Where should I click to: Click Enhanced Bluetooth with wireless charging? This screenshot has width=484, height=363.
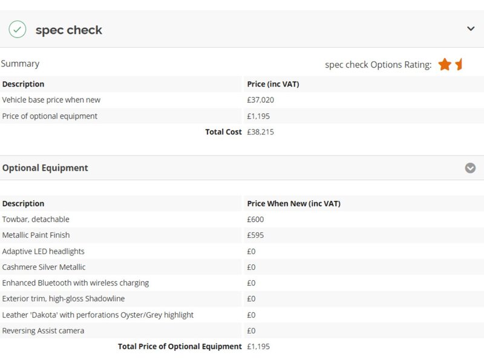coord(75,283)
